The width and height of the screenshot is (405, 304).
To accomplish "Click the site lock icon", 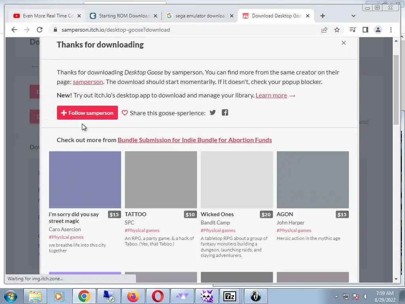I will [55, 30].
